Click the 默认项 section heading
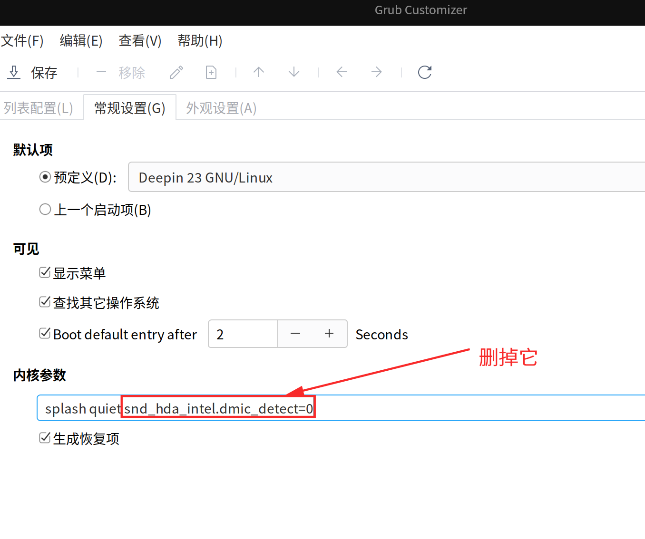The height and width of the screenshot is (539, 645). [x=33, y=150]
